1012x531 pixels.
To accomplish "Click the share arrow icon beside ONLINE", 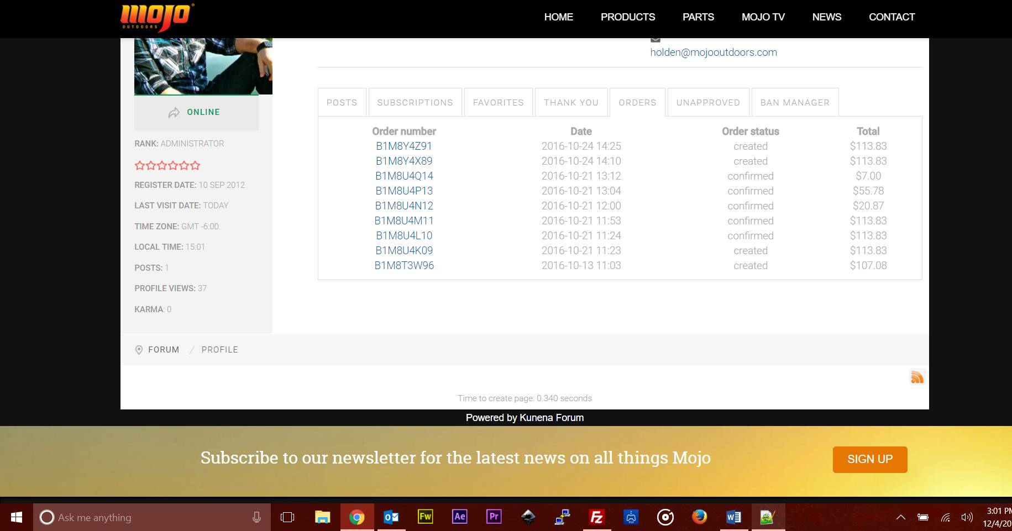I will pyautogui.click(x=174, y=112).
